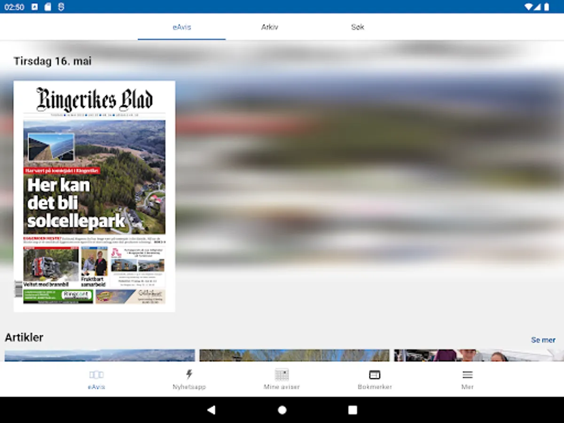This screenshot has width=564, height=423.
Task: Click the 'Tirsdag 16. mai' date heading
Action: click(53, 61)
